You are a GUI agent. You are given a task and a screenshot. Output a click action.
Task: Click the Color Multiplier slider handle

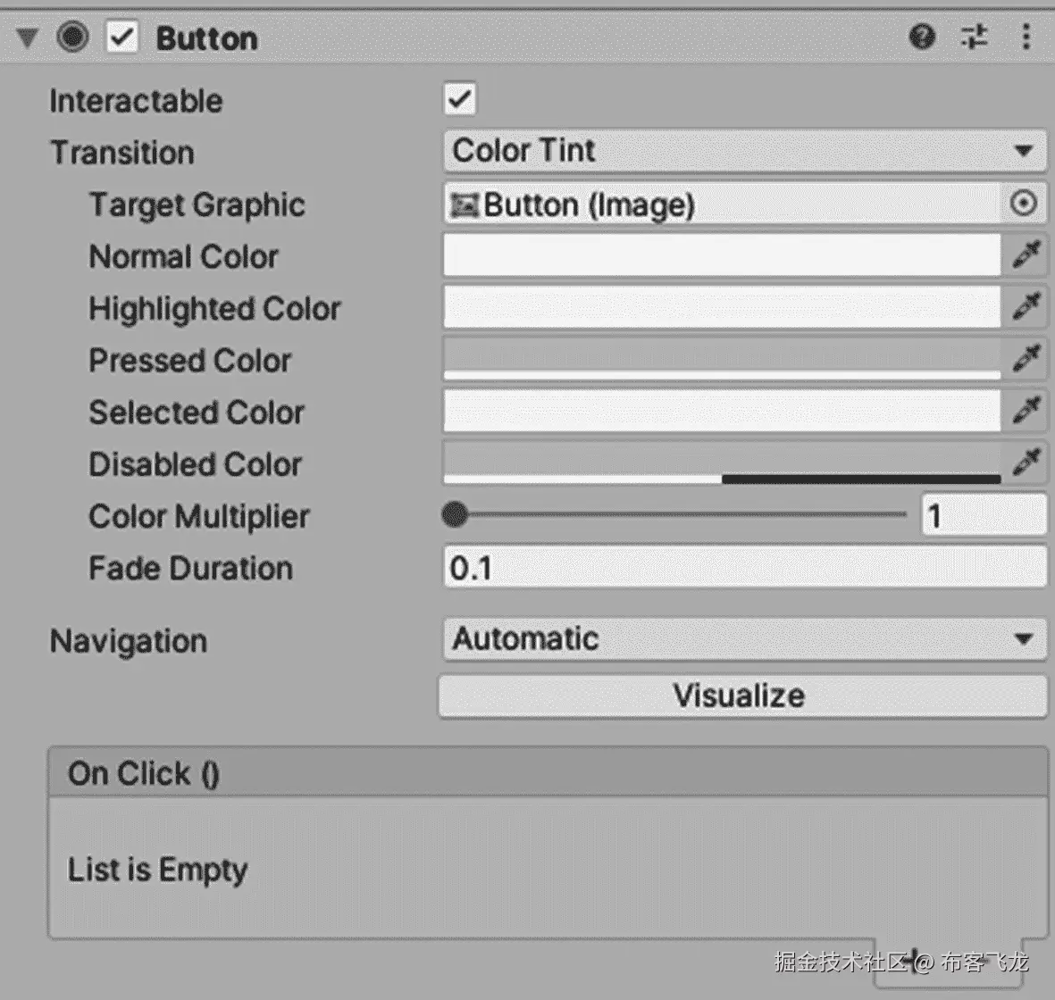456,515
